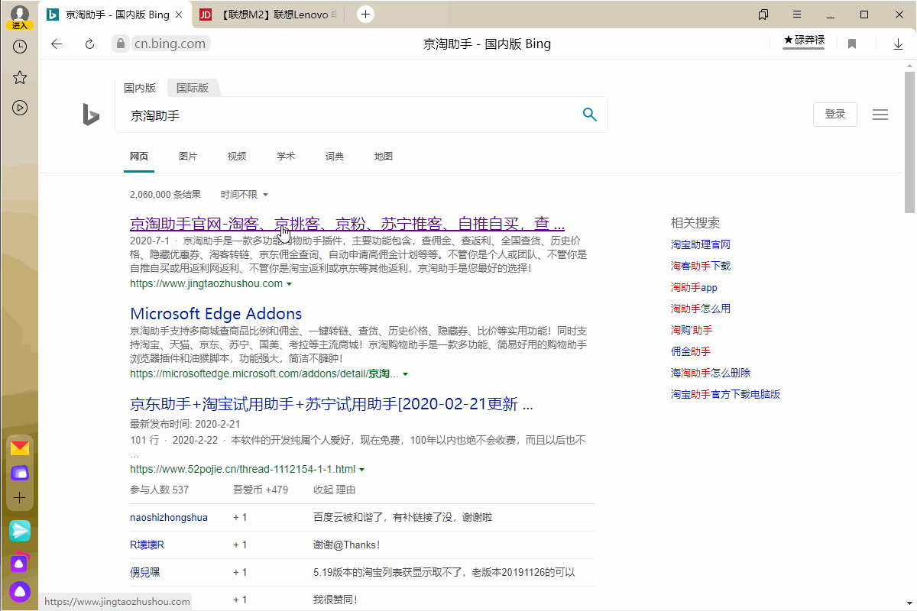Click the Bing logo

point(91,115)
